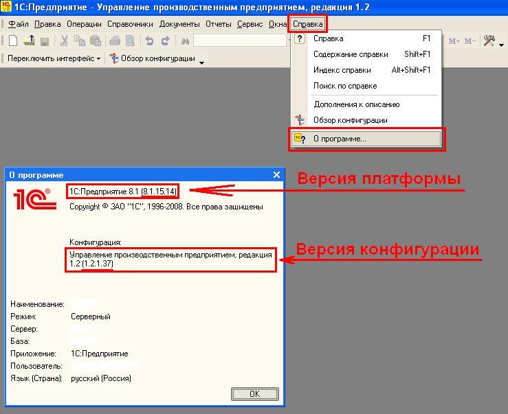Select Индекс справки menu entry

pos(366,70)
